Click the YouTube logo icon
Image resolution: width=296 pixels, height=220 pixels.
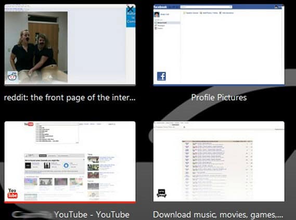point(12,193)
